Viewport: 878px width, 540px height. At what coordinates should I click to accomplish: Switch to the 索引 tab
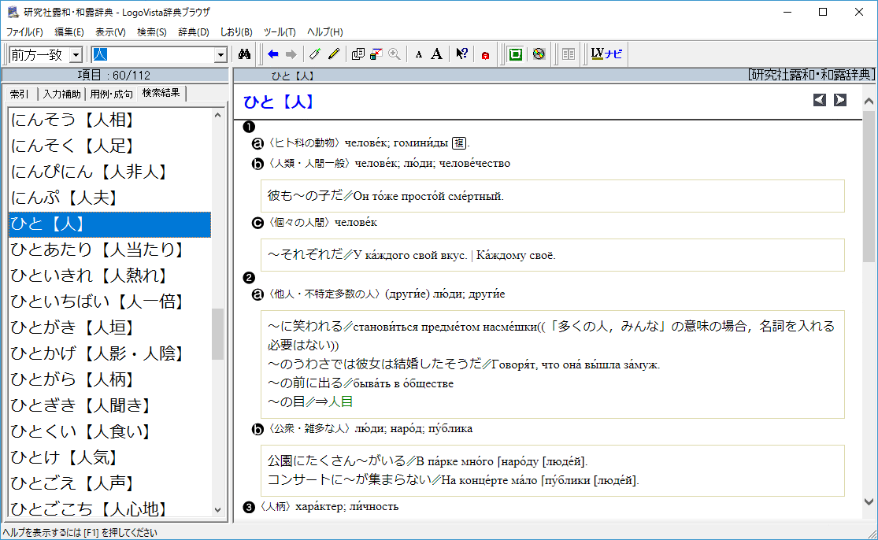pyautogui.click(x=20, y=94)
